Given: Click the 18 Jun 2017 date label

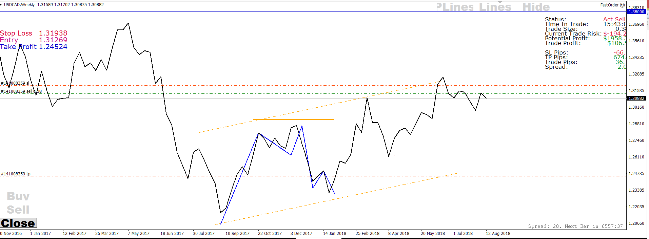Looking at the screenshot, I should click(172, 234).
